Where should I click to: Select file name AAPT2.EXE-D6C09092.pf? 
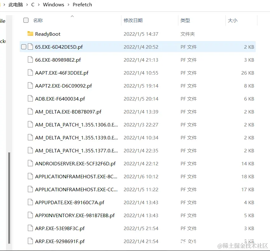[64, 86]
